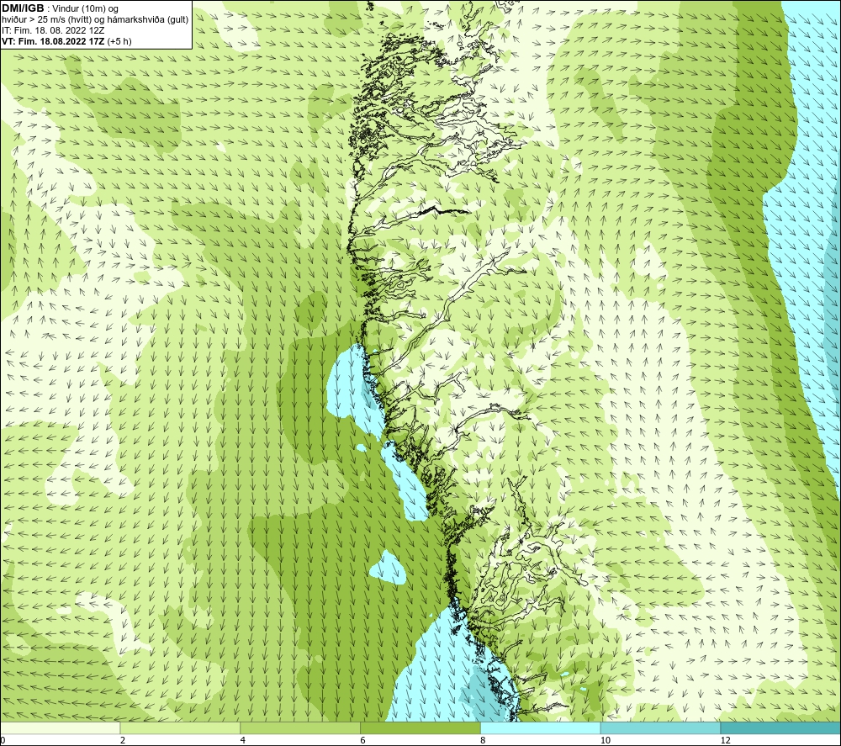The width and height of the screenshot is (841, 746).
Task: Click the 6–8 m/s dark green color band
Action: [420, 727]
